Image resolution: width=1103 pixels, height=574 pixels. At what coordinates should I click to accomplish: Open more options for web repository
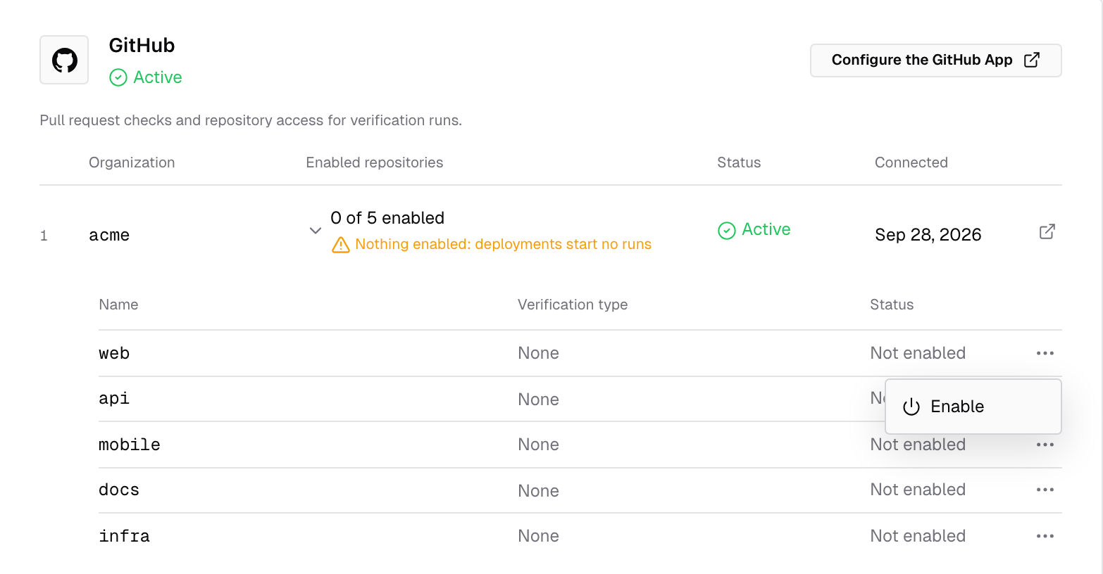click(x=1045, y=353)
